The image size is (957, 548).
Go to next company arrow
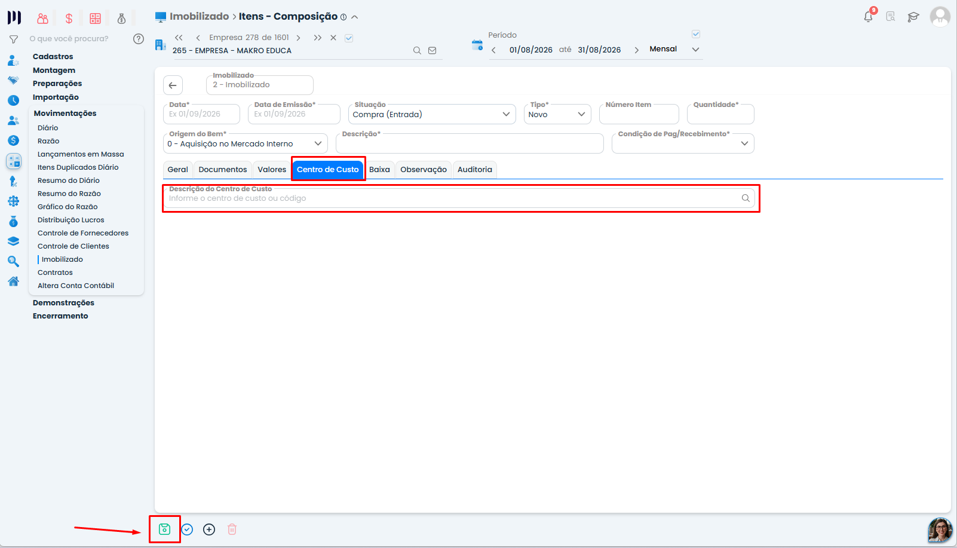point(298,38)
